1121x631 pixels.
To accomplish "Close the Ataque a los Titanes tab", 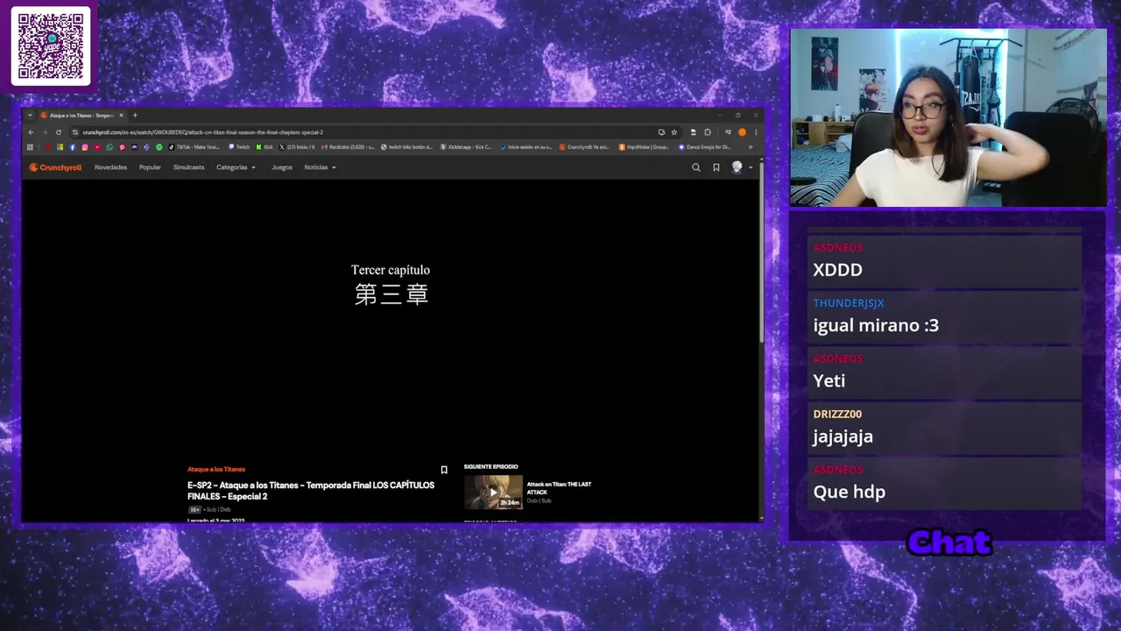I will (122, 115).
